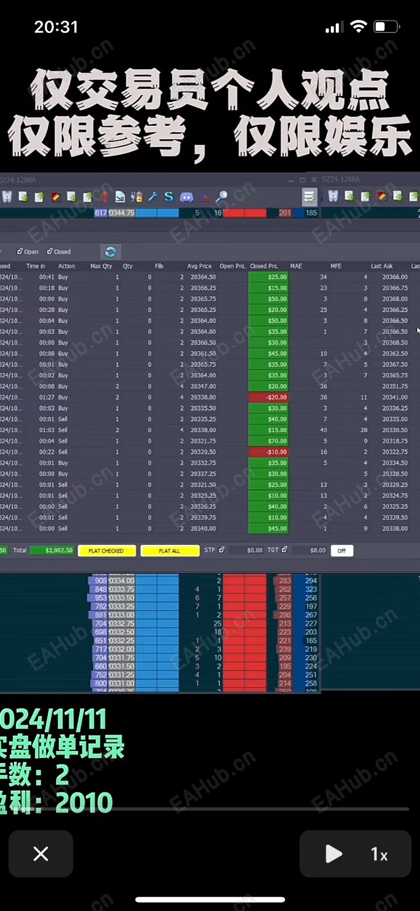Select avg price 20364.50 cell
Image resolution: width=420 pixels, height=911 pixels.
coord(203,277)
